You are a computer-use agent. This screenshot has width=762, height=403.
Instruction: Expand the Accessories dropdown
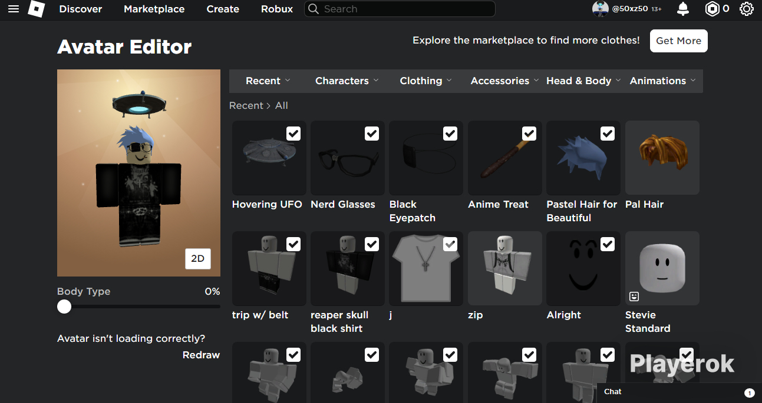click(504, 81)
